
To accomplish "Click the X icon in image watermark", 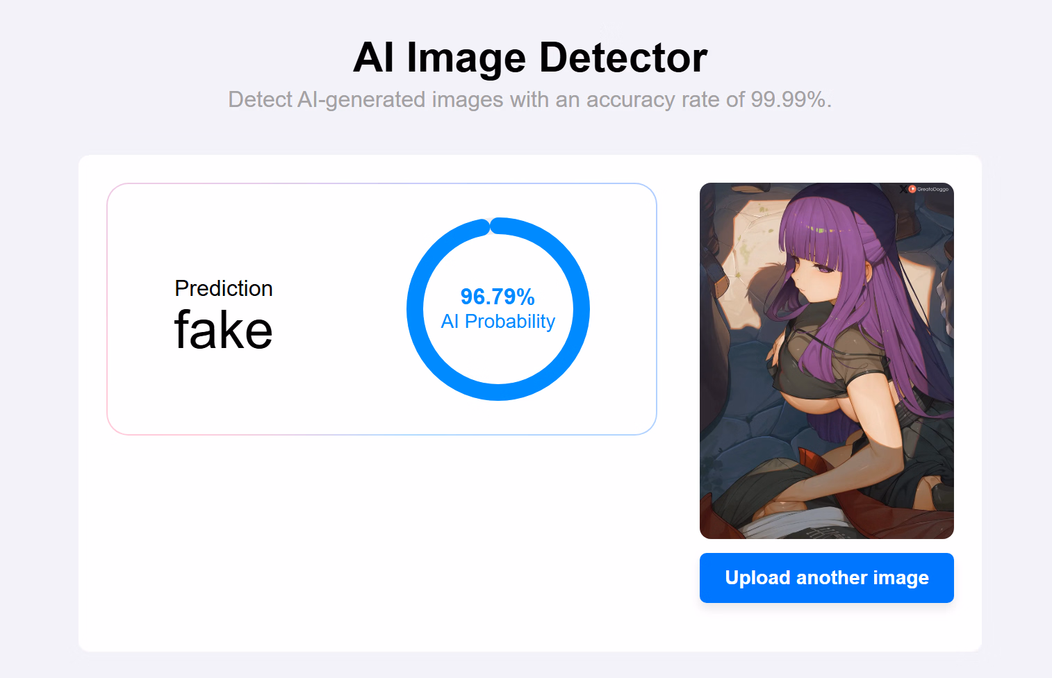I will pos(903,189).
